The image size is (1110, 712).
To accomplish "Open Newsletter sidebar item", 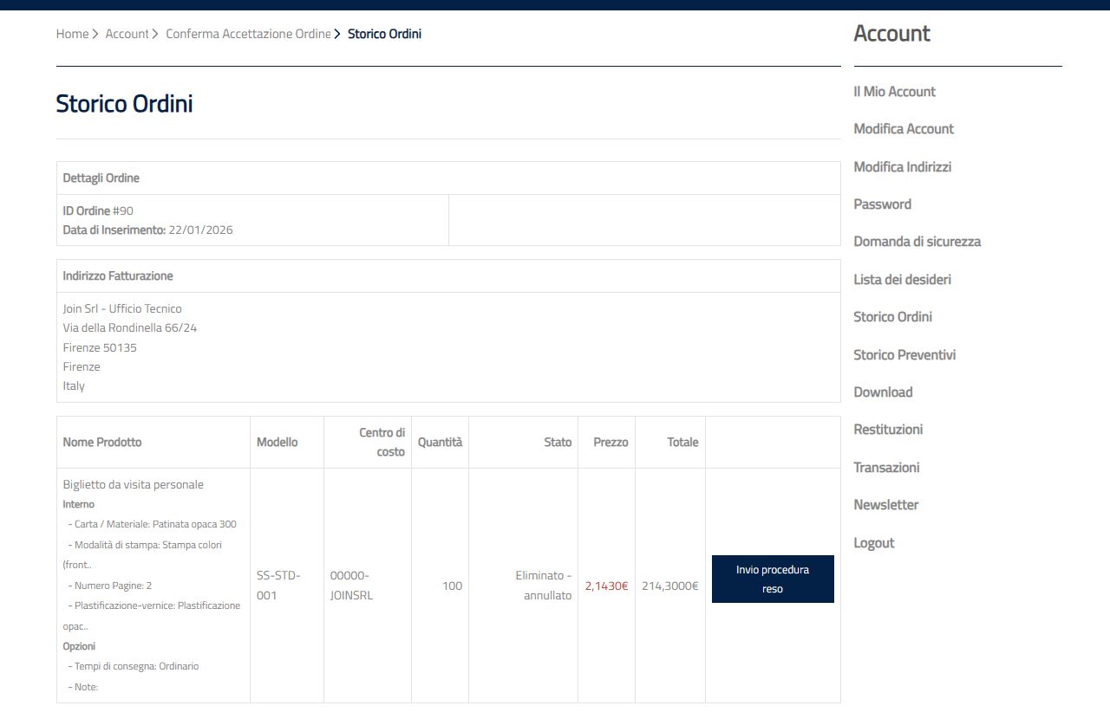I will pos(885,505).
